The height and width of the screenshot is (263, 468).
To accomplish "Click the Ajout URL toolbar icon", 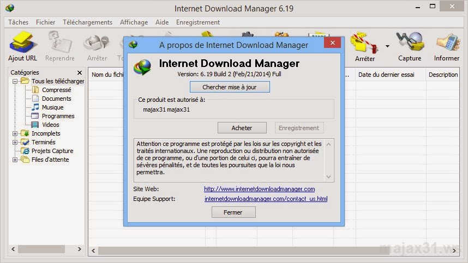I will click(x=23, y=42).
